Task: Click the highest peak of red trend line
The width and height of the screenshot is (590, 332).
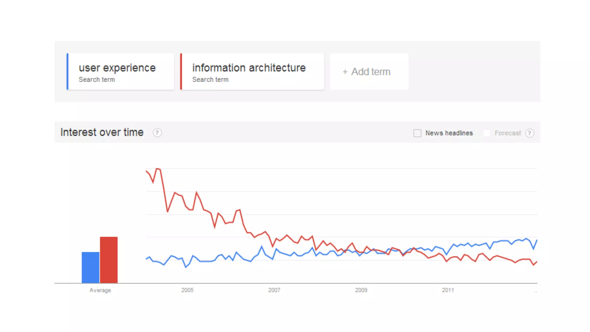Action: point(157,169)
